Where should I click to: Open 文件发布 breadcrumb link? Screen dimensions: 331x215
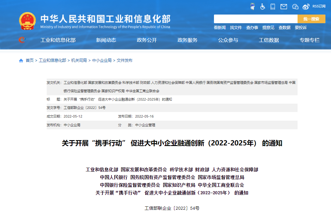click(x=124, y=61)
